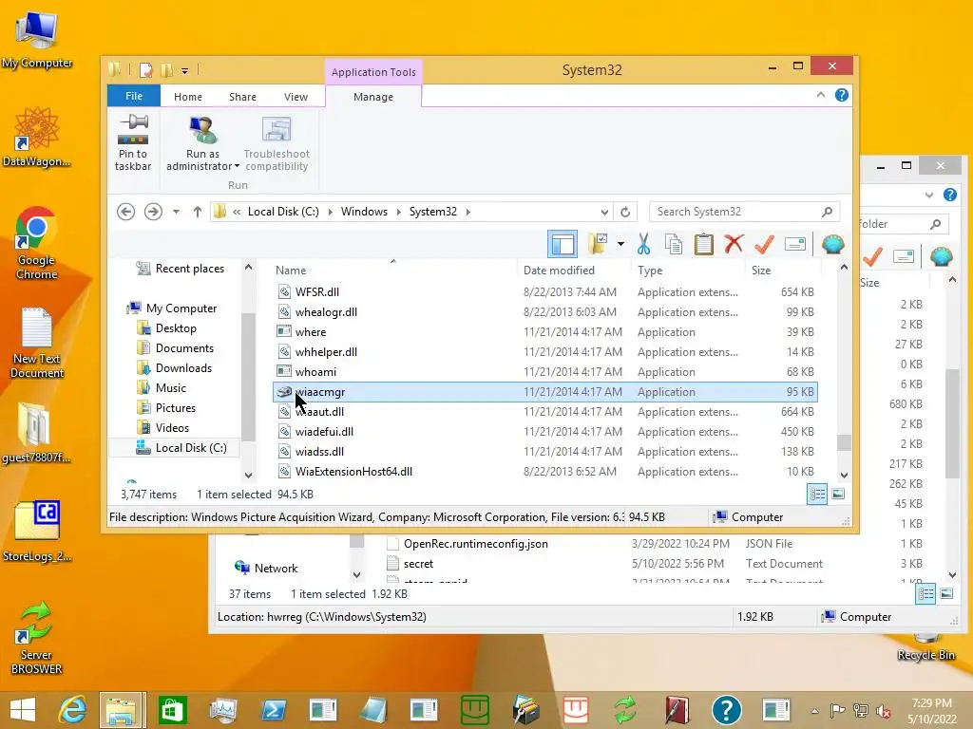Select the secret text document in back window
Image resolution: width=973 pixels, height=729 pixels.
418,564
